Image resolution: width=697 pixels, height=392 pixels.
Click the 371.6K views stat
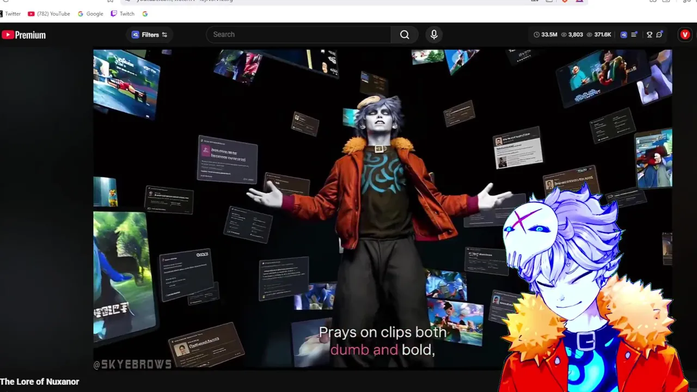598,35
